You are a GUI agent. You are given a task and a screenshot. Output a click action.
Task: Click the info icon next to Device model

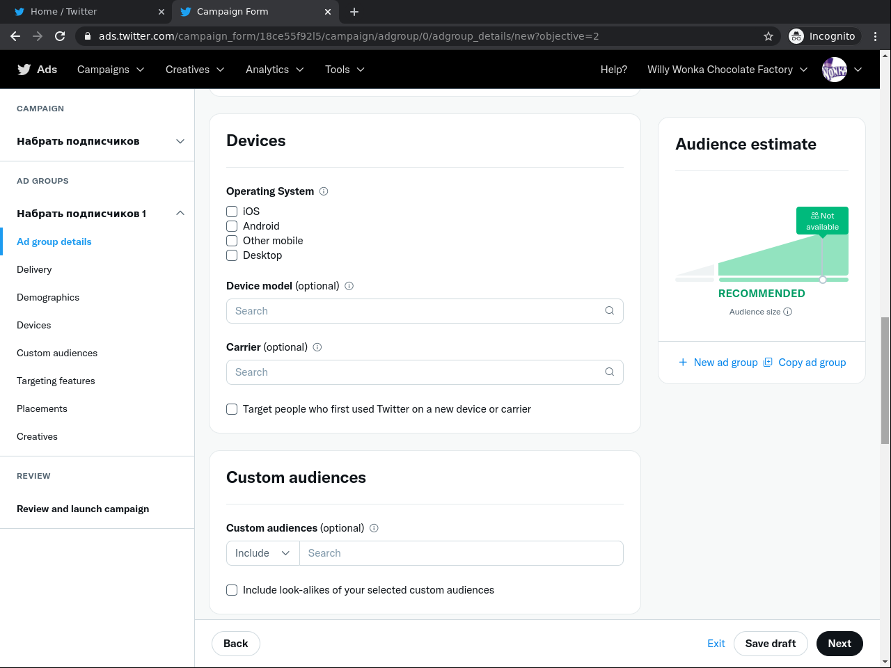(x=349, y=286)
